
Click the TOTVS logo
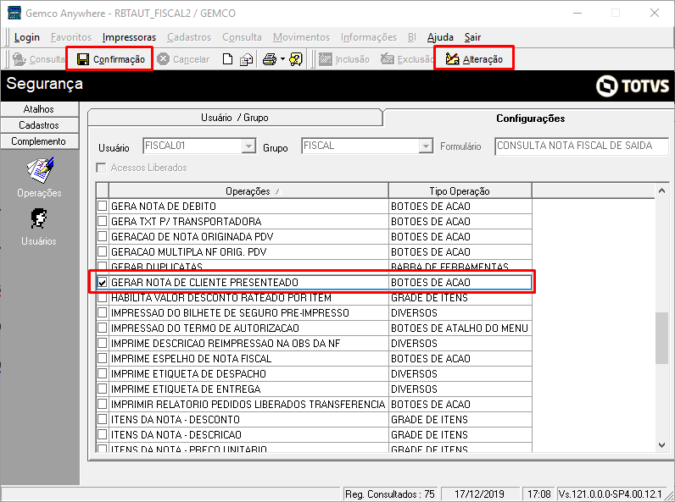[x=633, y=86]
